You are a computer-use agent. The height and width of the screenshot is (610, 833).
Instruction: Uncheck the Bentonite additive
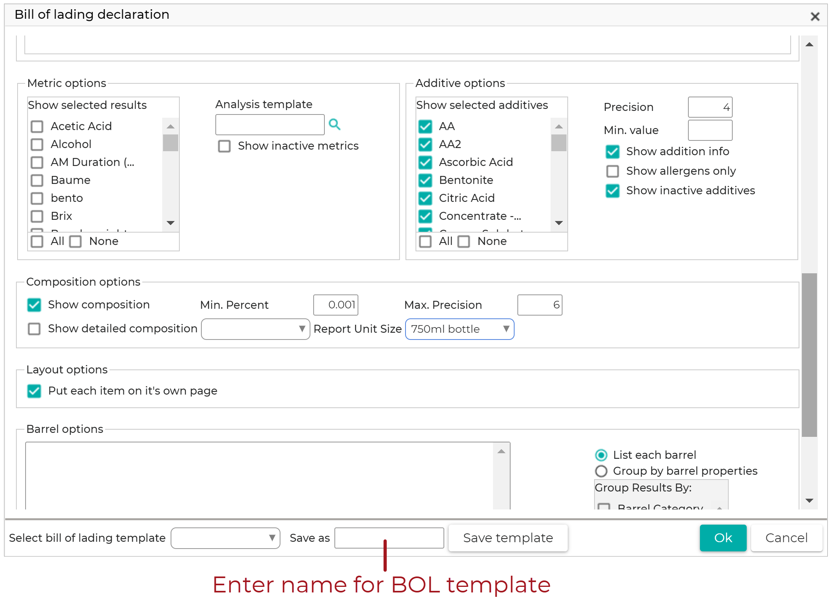click(425, 180)
